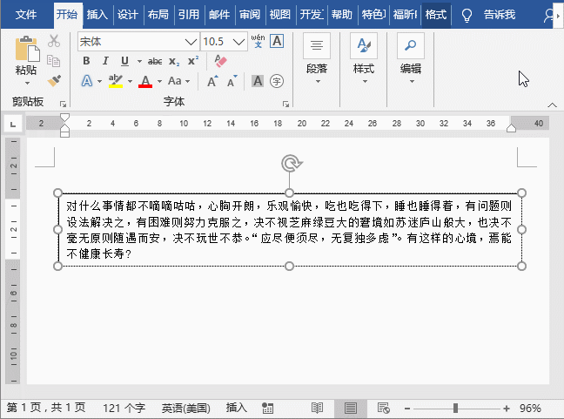The width and height of the screenshot is (564, 419).
Task: Expand text effects dropdown arrow
Action: 99,81
